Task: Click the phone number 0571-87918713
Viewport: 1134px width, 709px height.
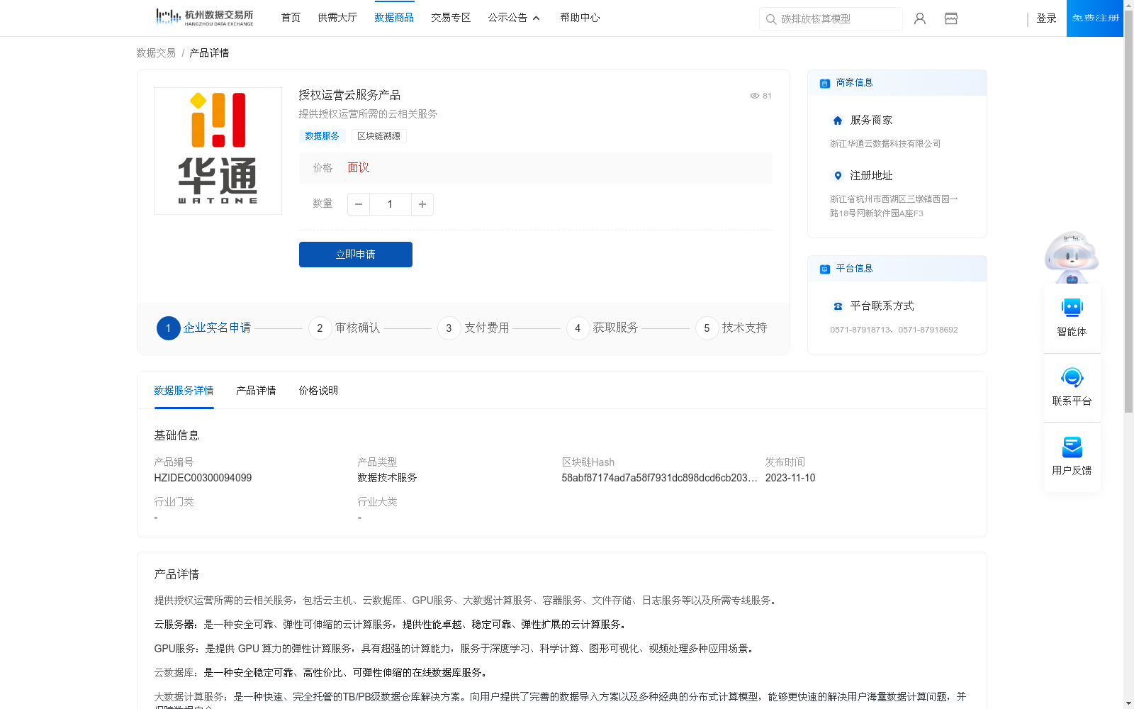Action: click(862, 330)
